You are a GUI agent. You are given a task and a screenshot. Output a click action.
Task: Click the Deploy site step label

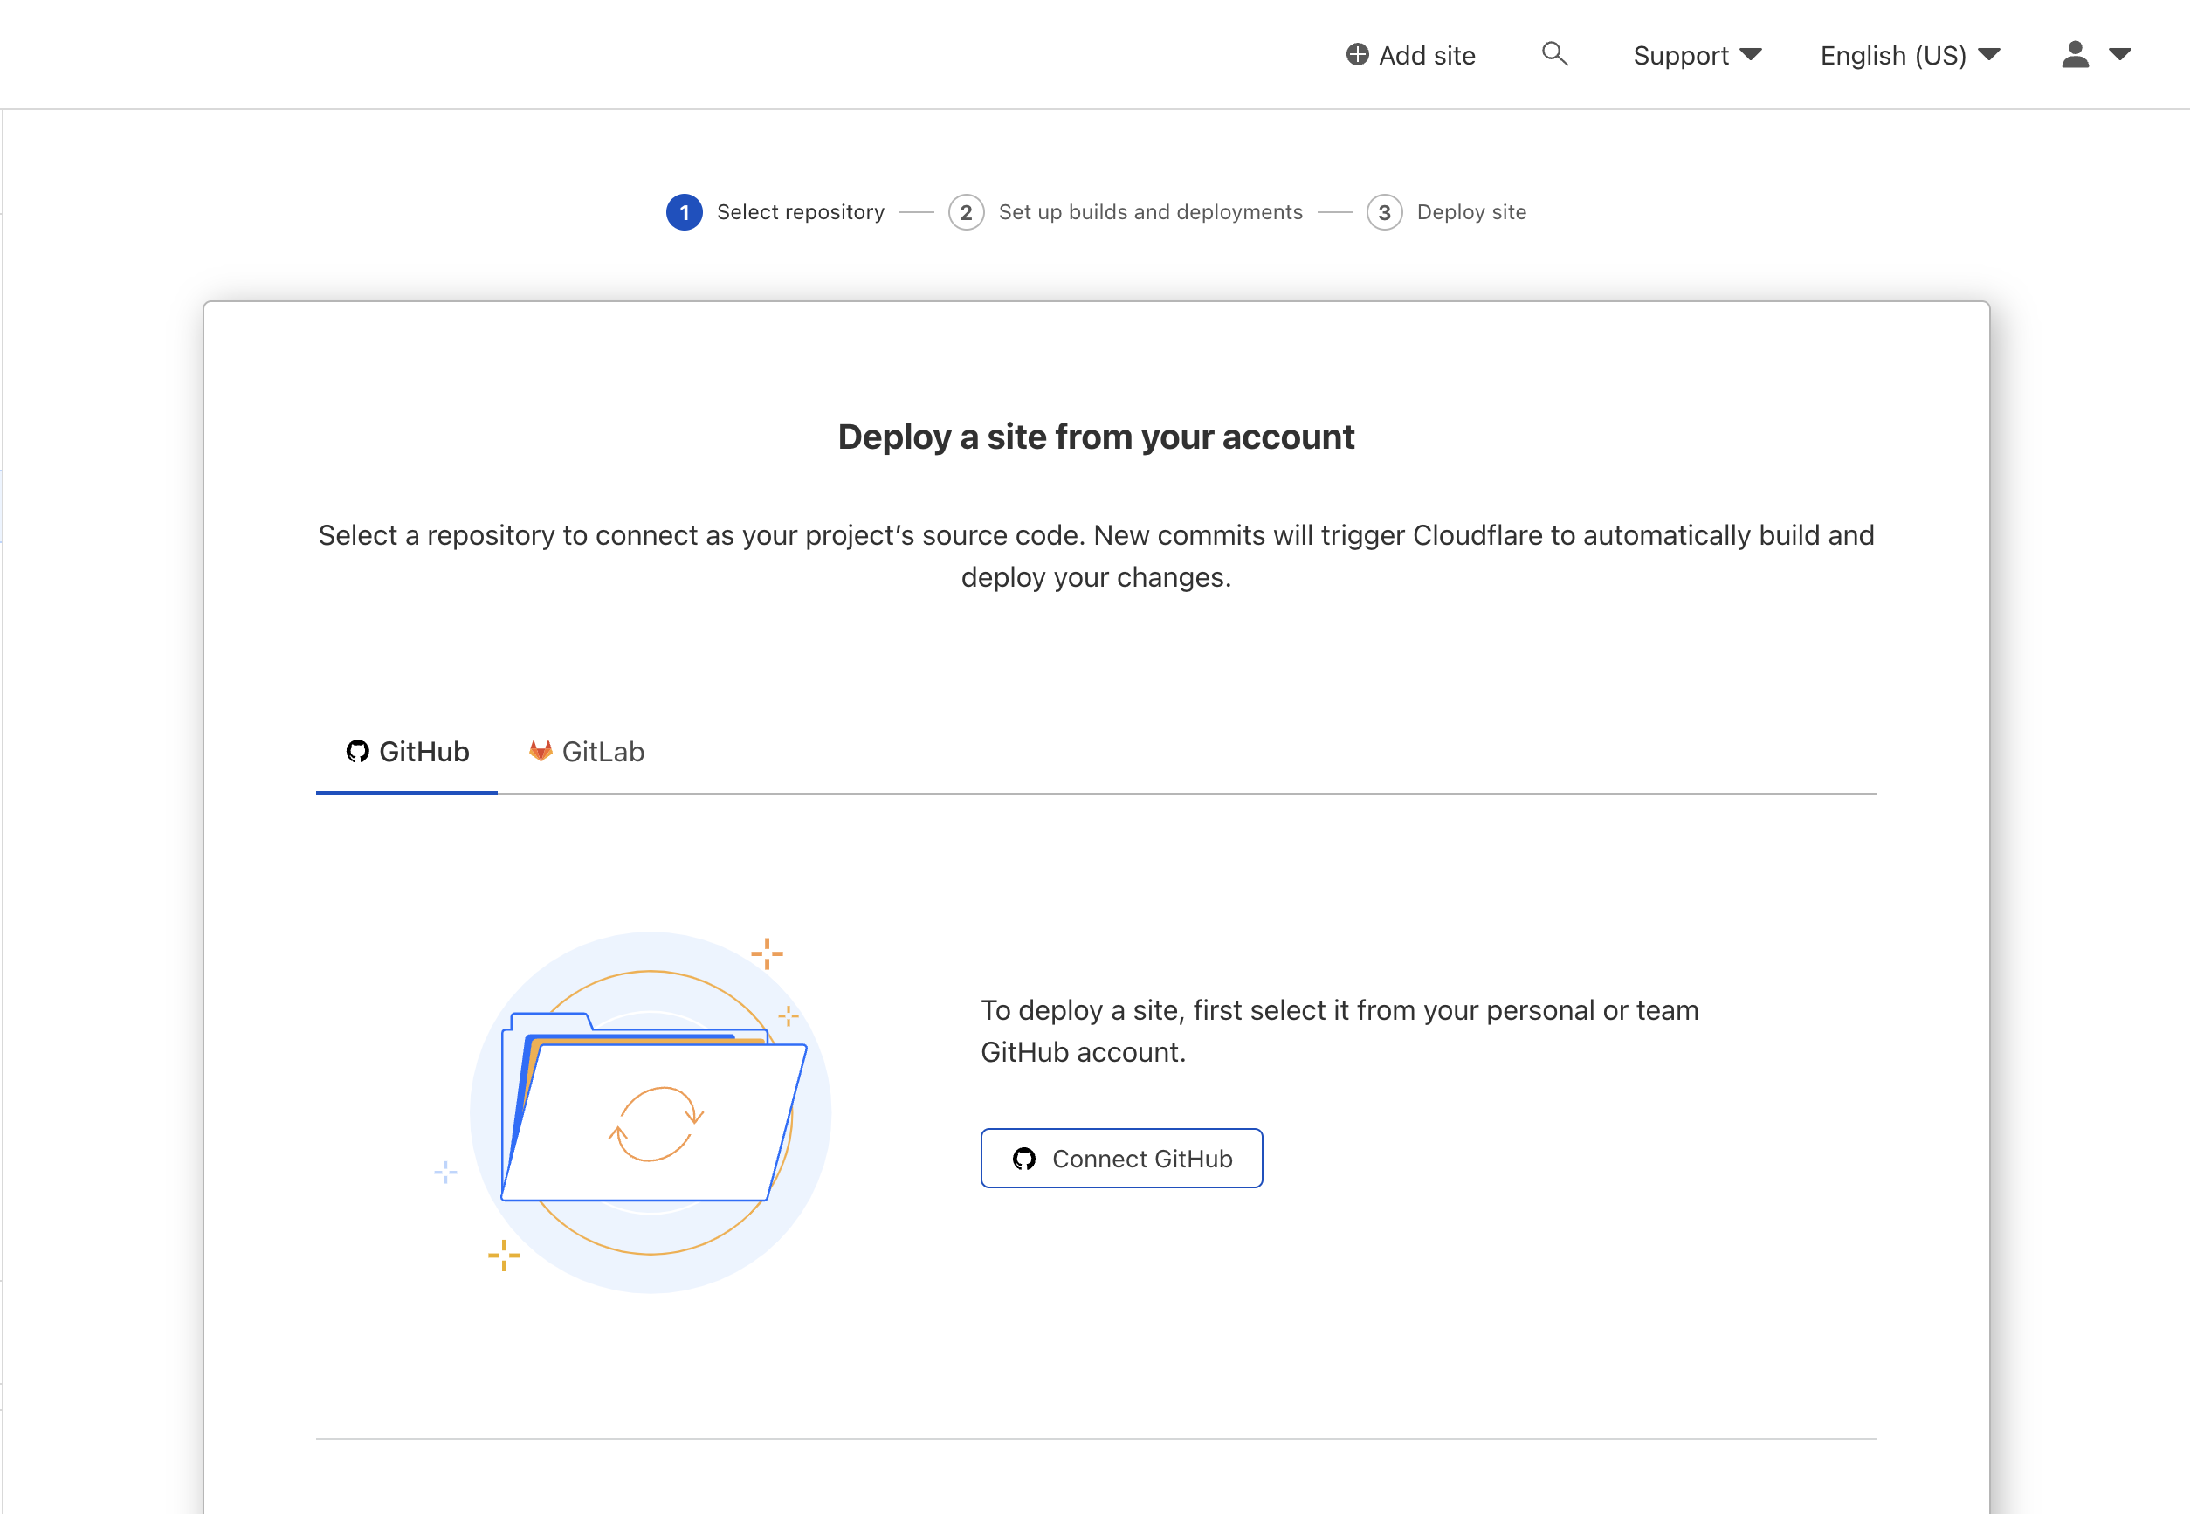1470,212
